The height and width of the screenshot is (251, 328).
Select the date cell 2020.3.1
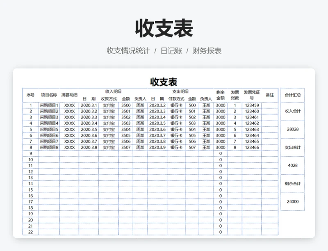coord(89,105)
